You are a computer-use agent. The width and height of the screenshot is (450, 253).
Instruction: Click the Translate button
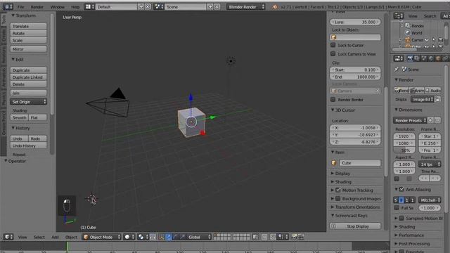[x=28, y=26]
